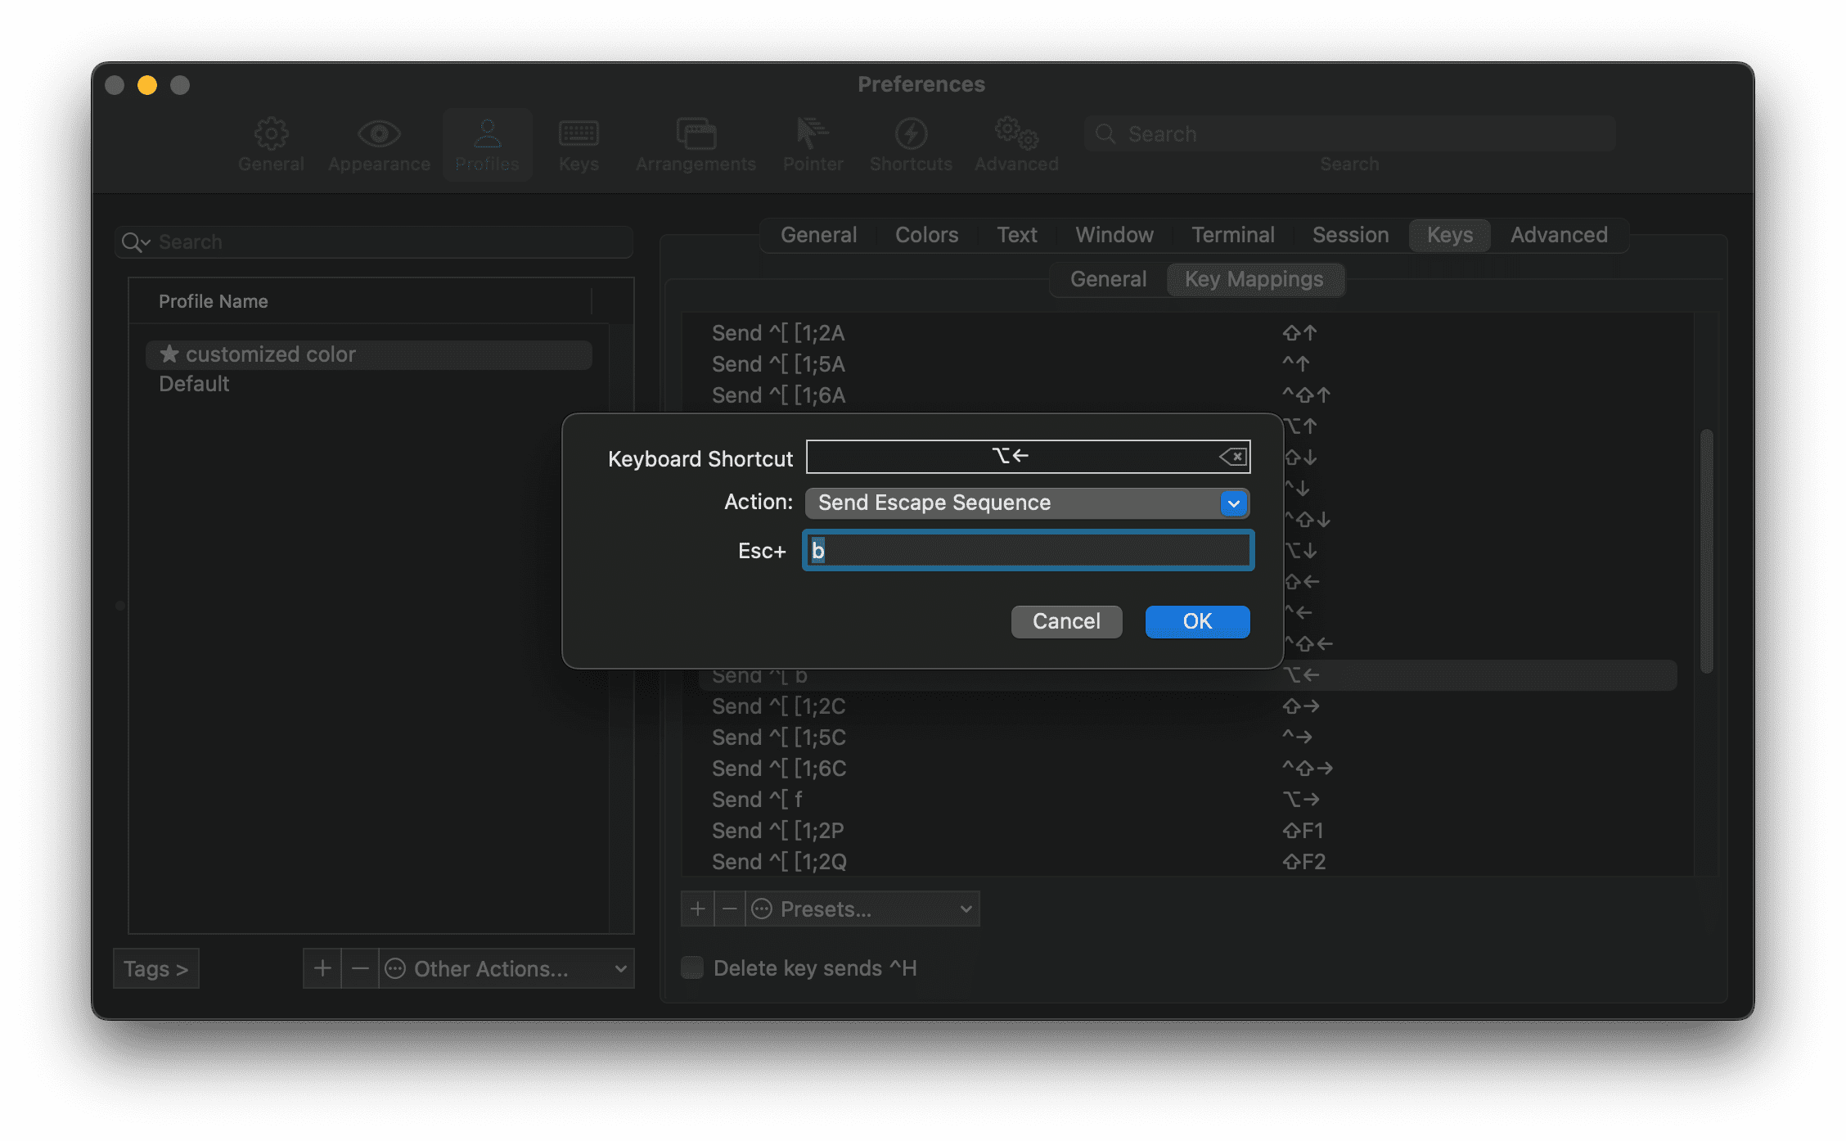Open the Shortcuts preferences pane

point(910,144)
